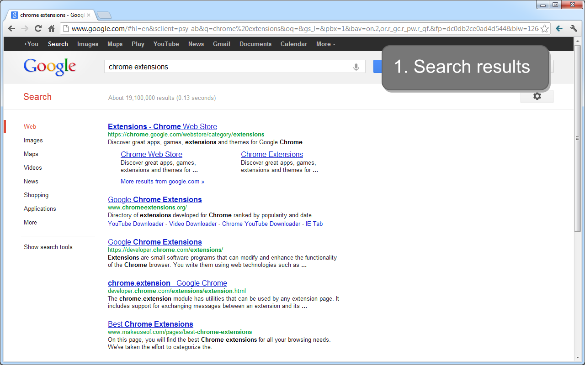Expand More options in left sidebar

coord(30,222)
